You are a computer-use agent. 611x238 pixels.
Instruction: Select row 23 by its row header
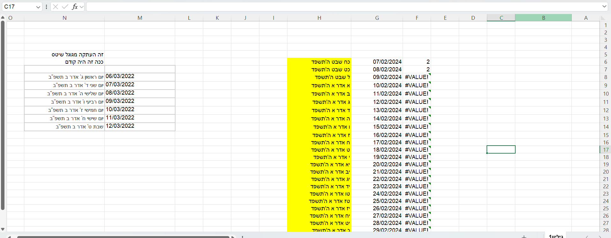pyautogui.click(x=606, y=194)
